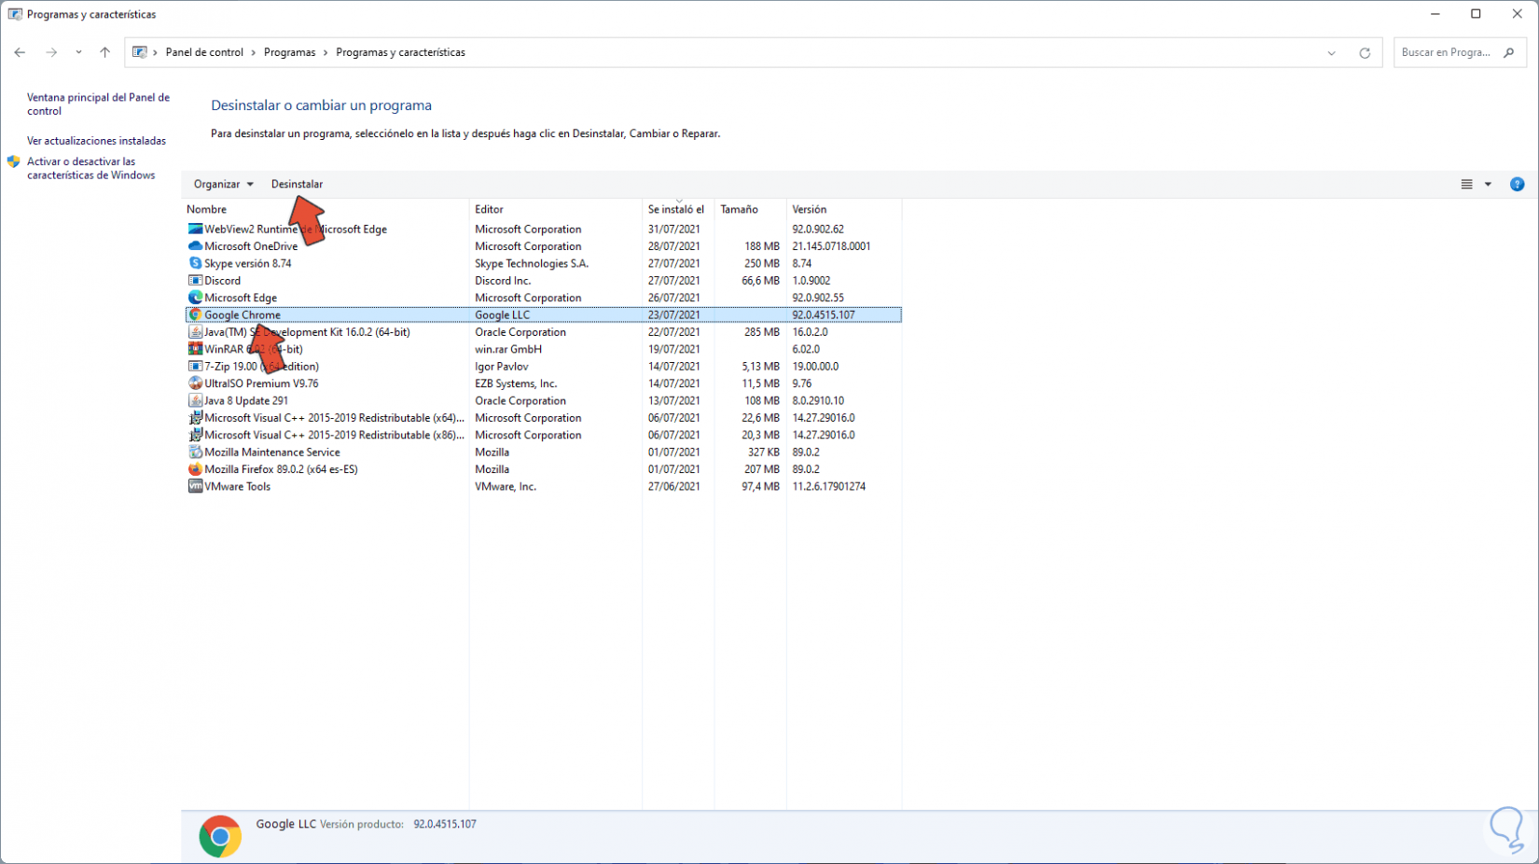Select the VMware Tools entry
The width and height of the screenshot is (1539, 864).
point(237,486)
